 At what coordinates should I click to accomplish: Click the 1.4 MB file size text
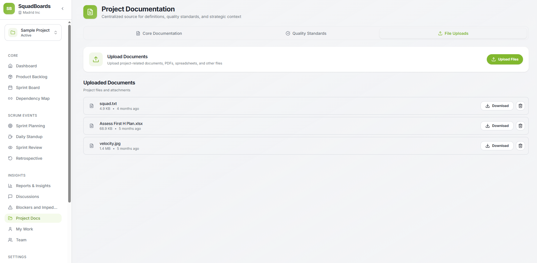coord(105,149)
